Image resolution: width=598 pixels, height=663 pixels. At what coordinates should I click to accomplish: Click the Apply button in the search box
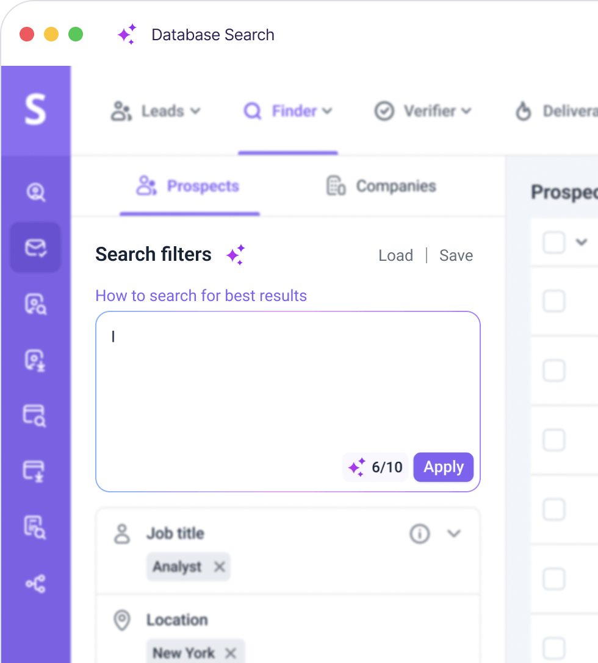(x=443, y=467)
